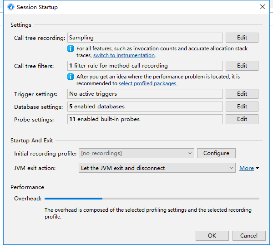Viewport: 273px width, 248px height.
Task: Edit the Database settings
Action: pyautogui.click(x=242, y=107)
